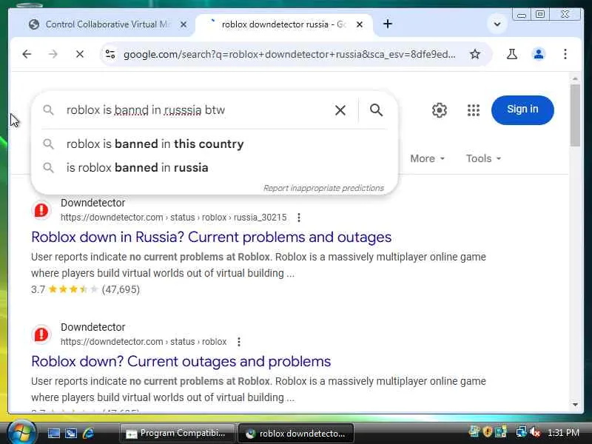Click the page scrollbar up arrow
592x444 pixels.
click(575, 78)
